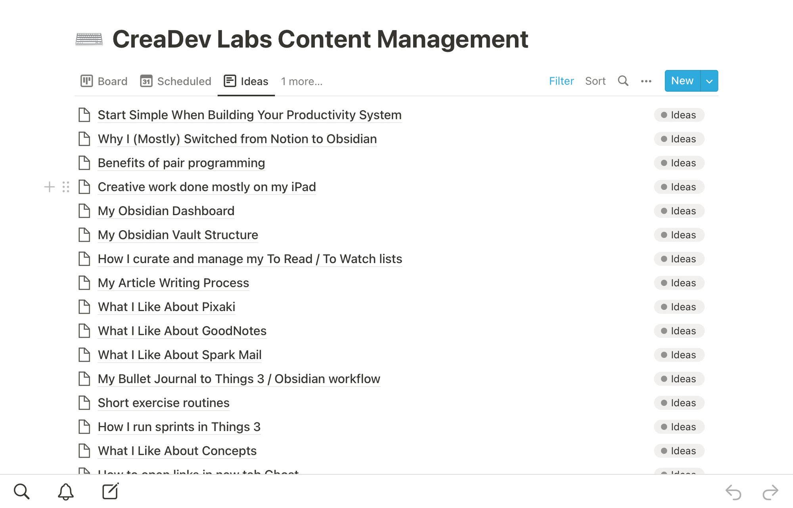793x508 pixels.
Task: Open the three-dot view options menu
Action: coord(646,81)
